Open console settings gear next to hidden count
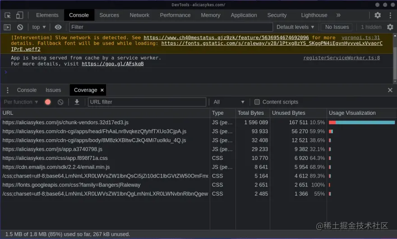The height and width of the screenshot is (239, 397). pyautogui.click(x=390, y=27)
